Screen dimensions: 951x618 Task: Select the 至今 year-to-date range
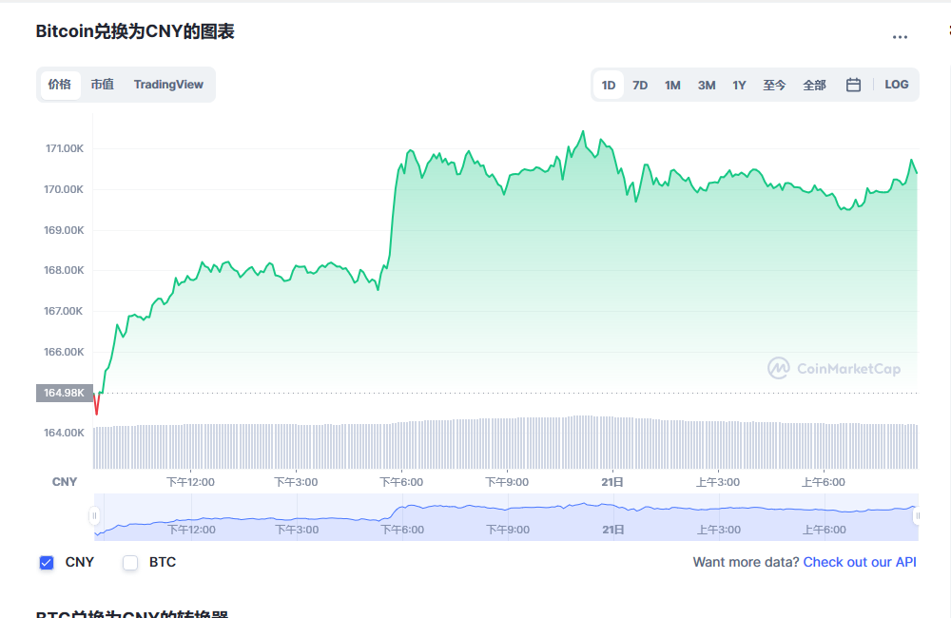pyautogui.click(x=774, y=85)
